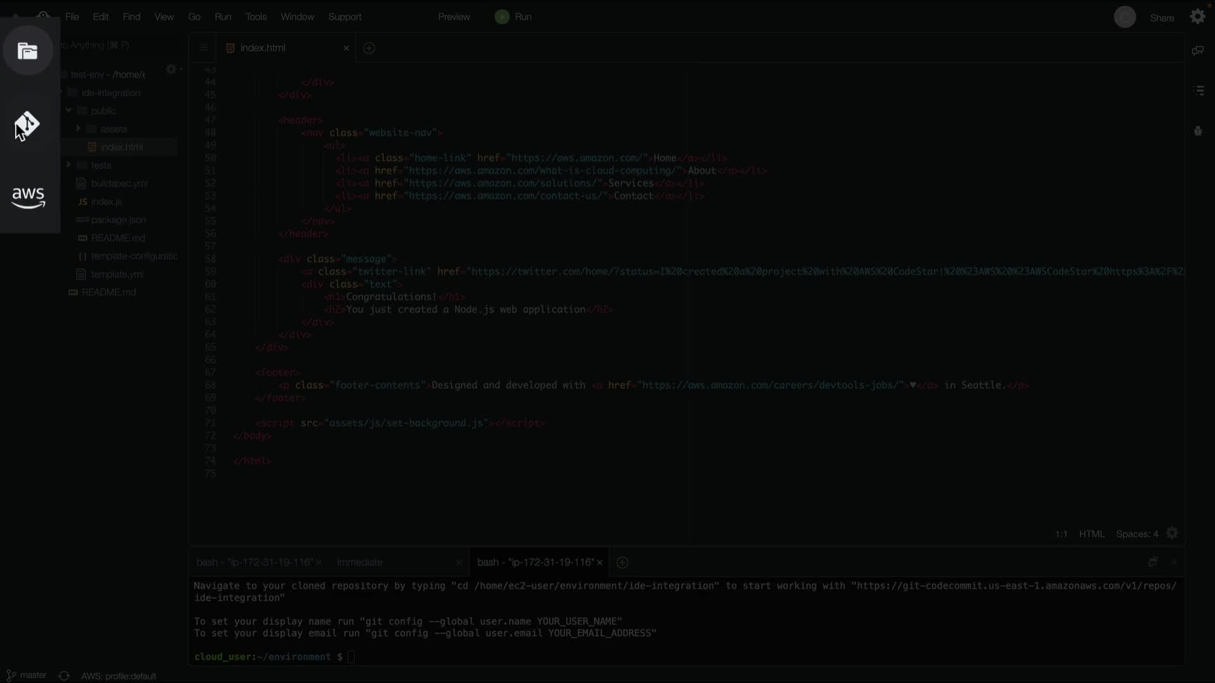Expand the assets folder
1215x683 pixels.
click(x=78, y=128)
